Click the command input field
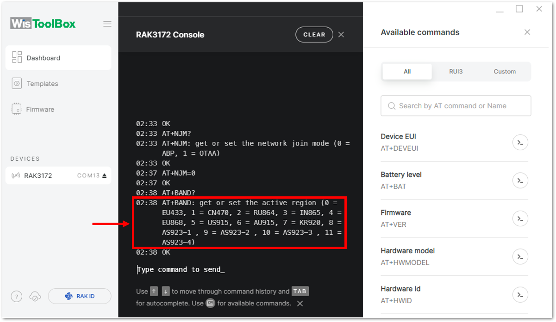Viewport: 556px width, 322px height. [240, 269]
